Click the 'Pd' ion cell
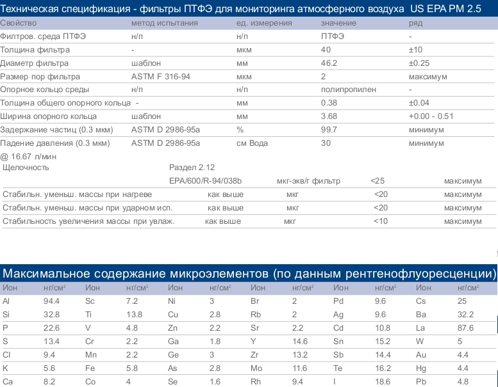The image size is (498, 387). [338, 301]
